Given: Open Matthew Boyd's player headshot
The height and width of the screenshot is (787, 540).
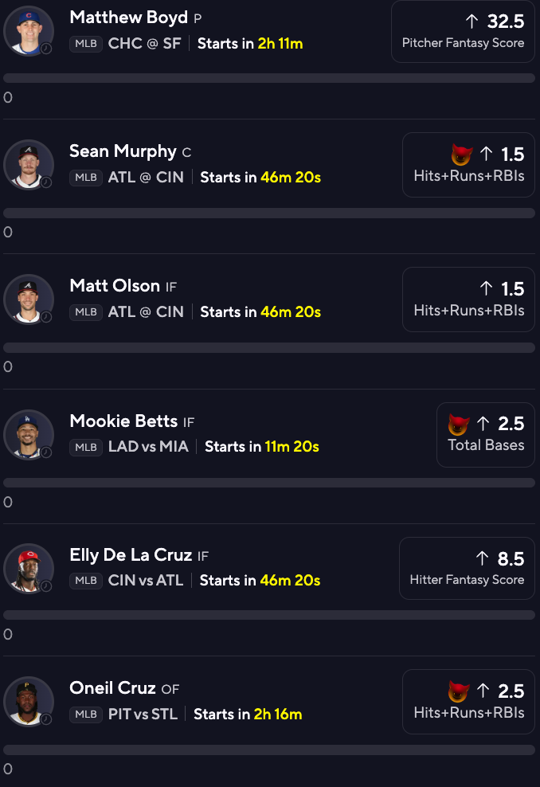Looking at the screenshot, I should point(29,30).
